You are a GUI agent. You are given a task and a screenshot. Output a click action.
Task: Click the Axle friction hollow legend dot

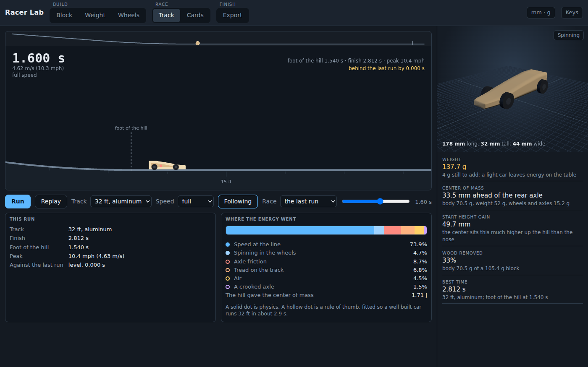point(228,262)
